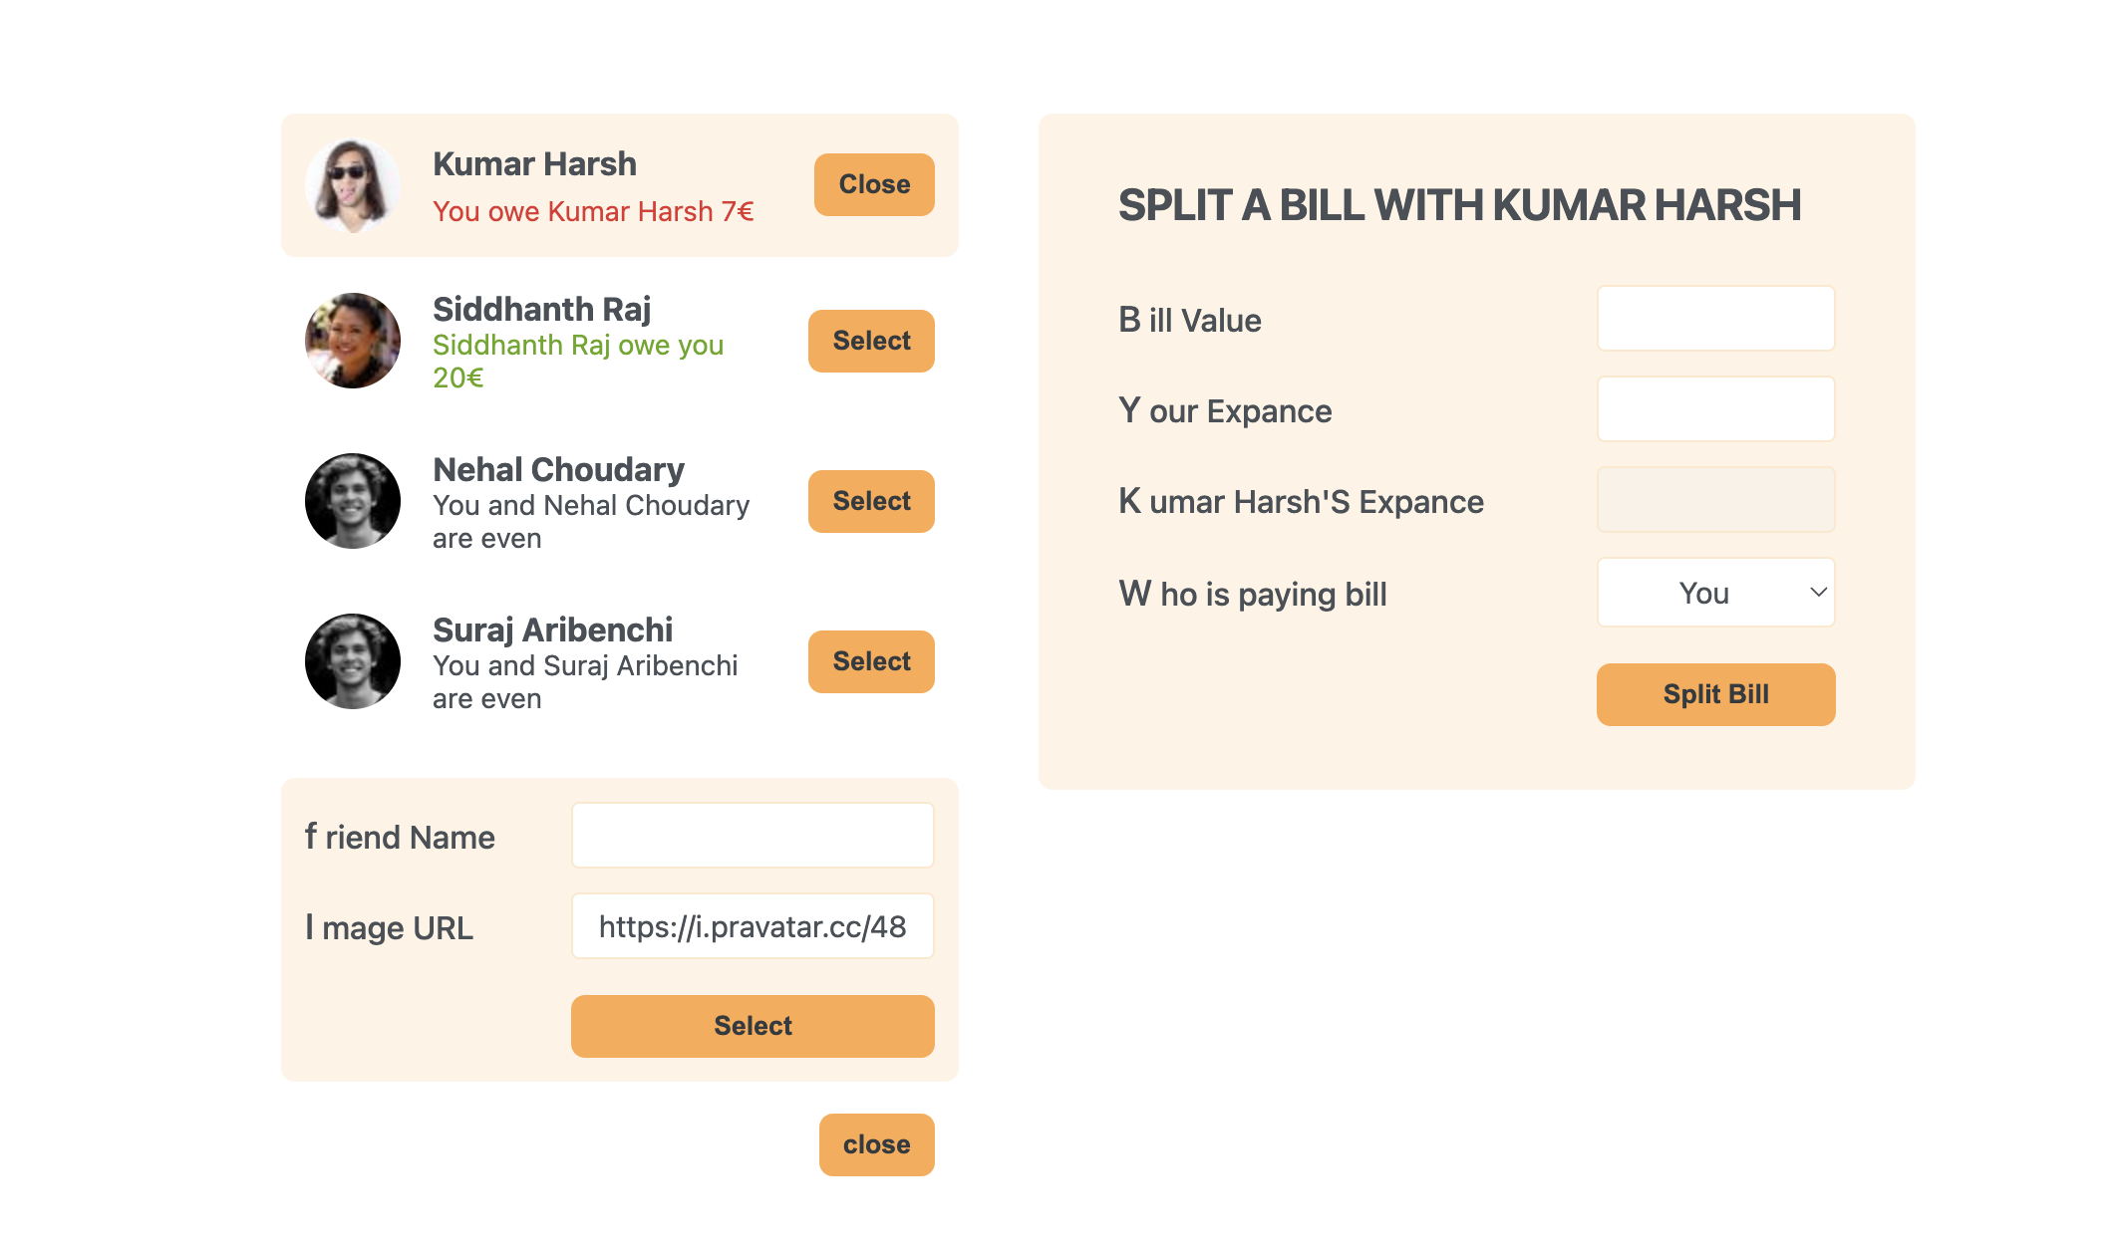Open the 'Who is paying bill' dropdown
This screenshot has height=1255, width=2119.
point(1715,593)
